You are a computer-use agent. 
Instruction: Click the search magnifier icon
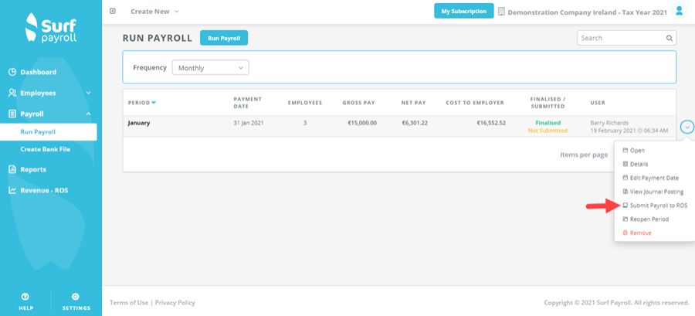pos(670,38)
